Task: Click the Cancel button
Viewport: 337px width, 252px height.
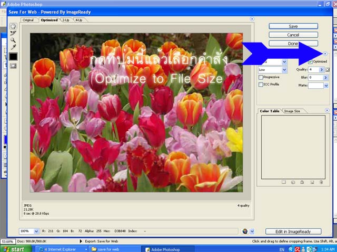Action: (x=293, y=35)
